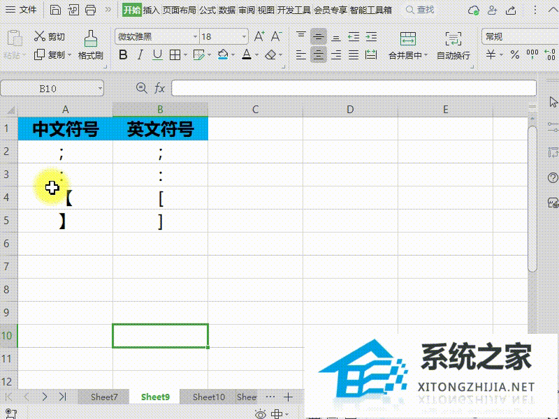Click the share/export arrow icon
Viewport: 559px width, 419px height.
click(x=511, y=10)
